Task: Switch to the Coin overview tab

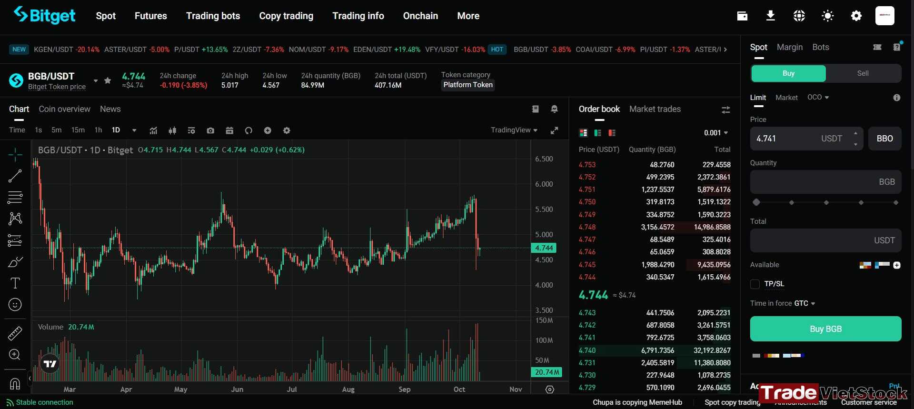Action: click(64, 109)
